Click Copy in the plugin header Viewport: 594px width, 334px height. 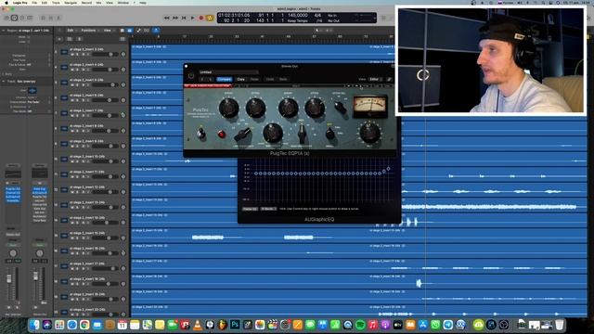(x=241, y=79)
